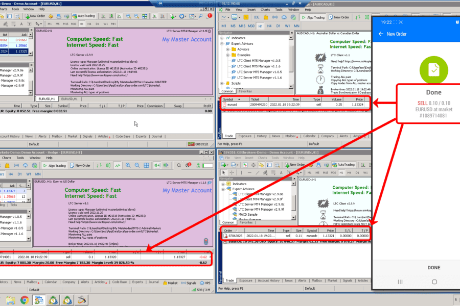Image resolution: width=460 pixels, height=306 pixels.
Task: Toggle AutoTrading in GBEbrokers window
Action: [x=343, y=165]
